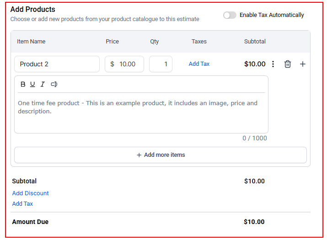Select the Item Name column header
The height and width of the screenshot is (240, 327).
coord(31,42)
